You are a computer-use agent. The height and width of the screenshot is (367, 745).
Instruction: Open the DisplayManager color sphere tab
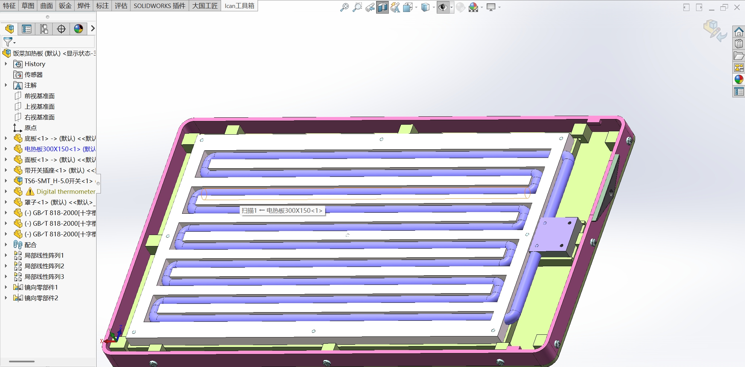[79, 29]
